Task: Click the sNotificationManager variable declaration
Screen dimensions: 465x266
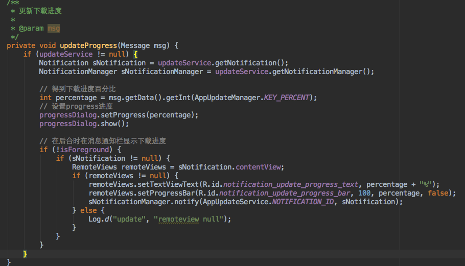Action: [162, 71]
